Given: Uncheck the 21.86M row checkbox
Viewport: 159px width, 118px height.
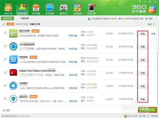Looking at the screenshot, I should coord(5,85).
